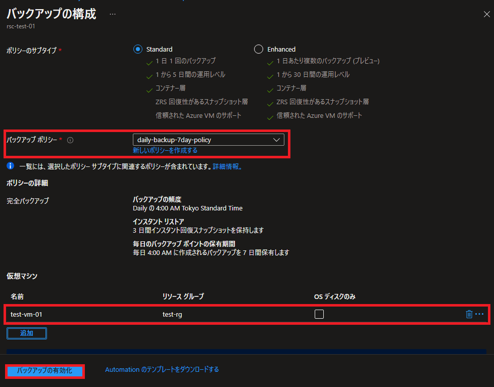The image size is (494, 387).
Task: Toggle the OS ディスクのみ checkbox for test-vm-01
Action: pos(319,314)
